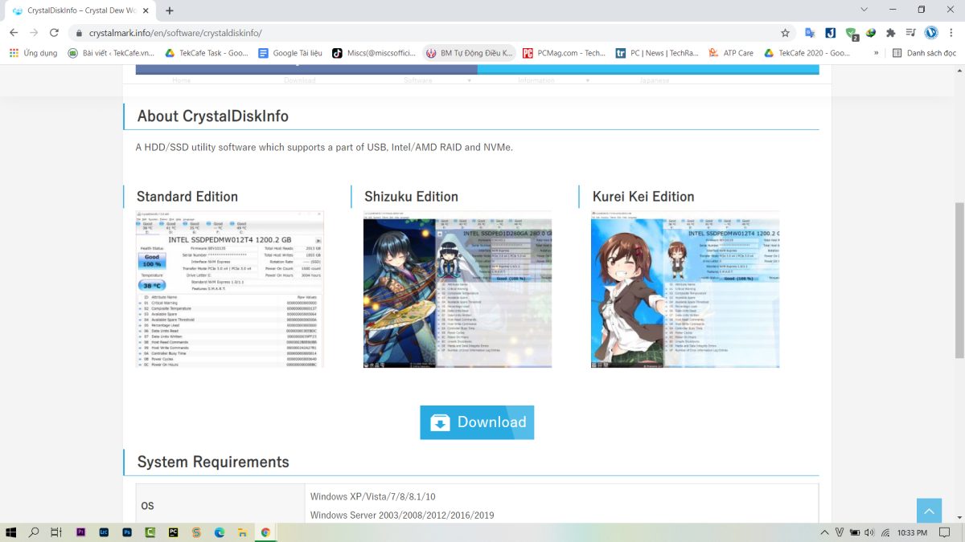Open the TekCafe 2020 Google Drive bookmark
Screen dimensions: 965x542
(x=807, y=53)
